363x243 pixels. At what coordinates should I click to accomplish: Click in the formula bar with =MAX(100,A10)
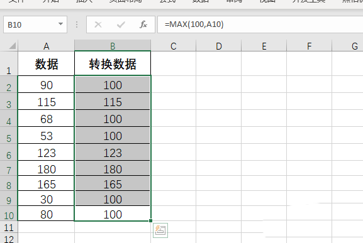(260, 24)
